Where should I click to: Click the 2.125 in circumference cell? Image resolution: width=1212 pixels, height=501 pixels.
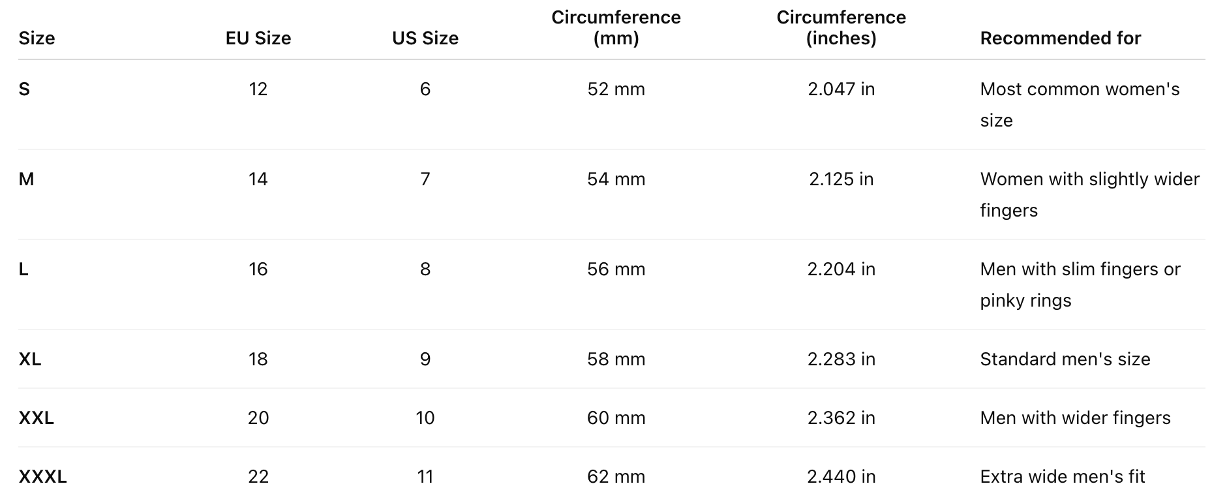point(841,179)
